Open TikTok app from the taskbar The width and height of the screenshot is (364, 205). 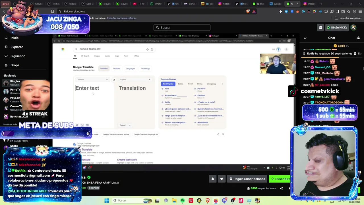pos(241,200)
